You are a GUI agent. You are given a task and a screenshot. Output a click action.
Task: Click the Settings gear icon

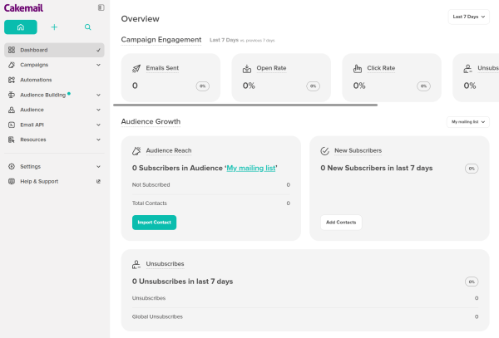tap(12, 166)
